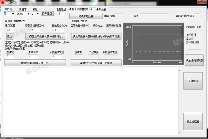Click the 读系统调谐状态 button
The height and width of the screenshot is (139, 208).
pyautogui.click(x=194, y=59)
